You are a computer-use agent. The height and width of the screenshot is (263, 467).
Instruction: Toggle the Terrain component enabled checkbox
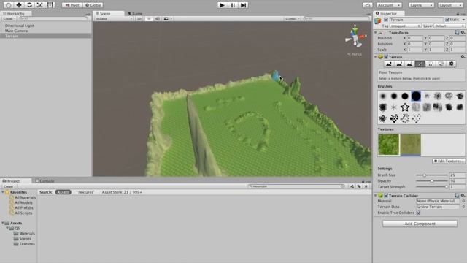pyautogui.click(x=386, y=57)
